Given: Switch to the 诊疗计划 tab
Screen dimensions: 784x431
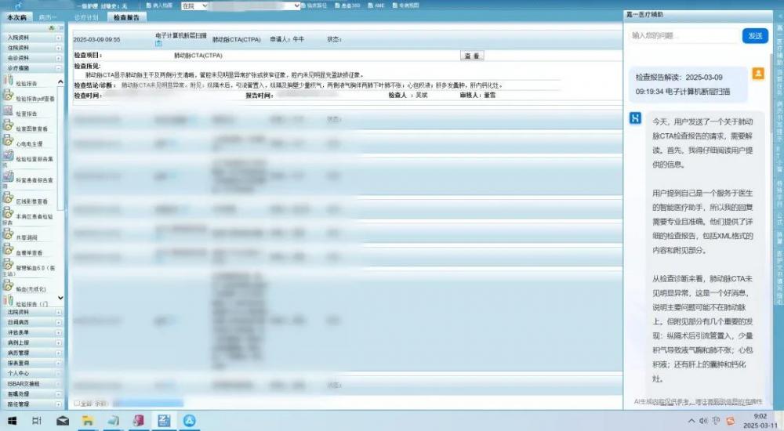Looking at the screenshot, I should 86,17.
